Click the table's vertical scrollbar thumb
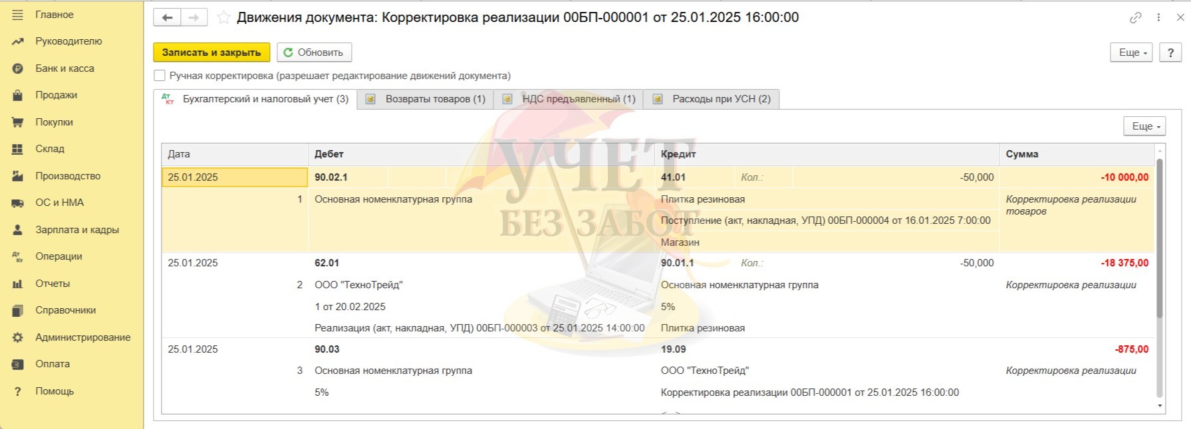Viewport: 1191px width, 429px height. (x=1160, y=238)
